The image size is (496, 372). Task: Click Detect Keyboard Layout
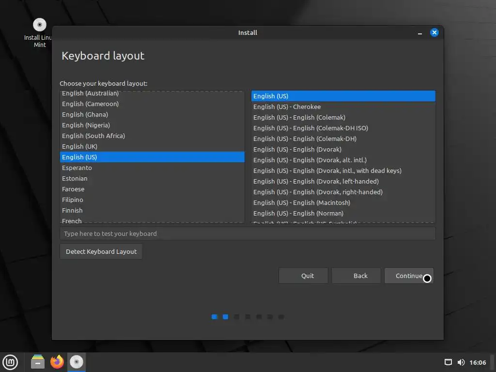pyautogui.click(x=101, y=251)
